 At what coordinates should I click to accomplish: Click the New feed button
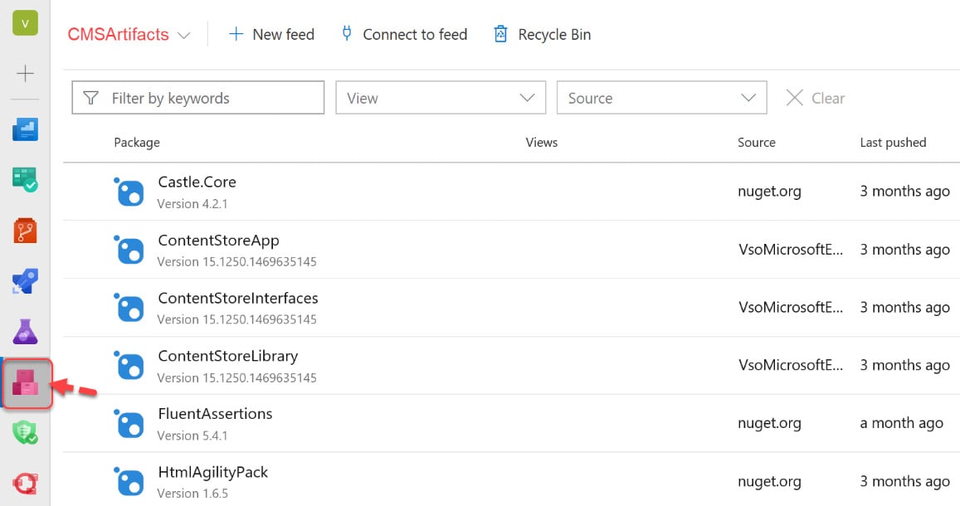point(271,34)
